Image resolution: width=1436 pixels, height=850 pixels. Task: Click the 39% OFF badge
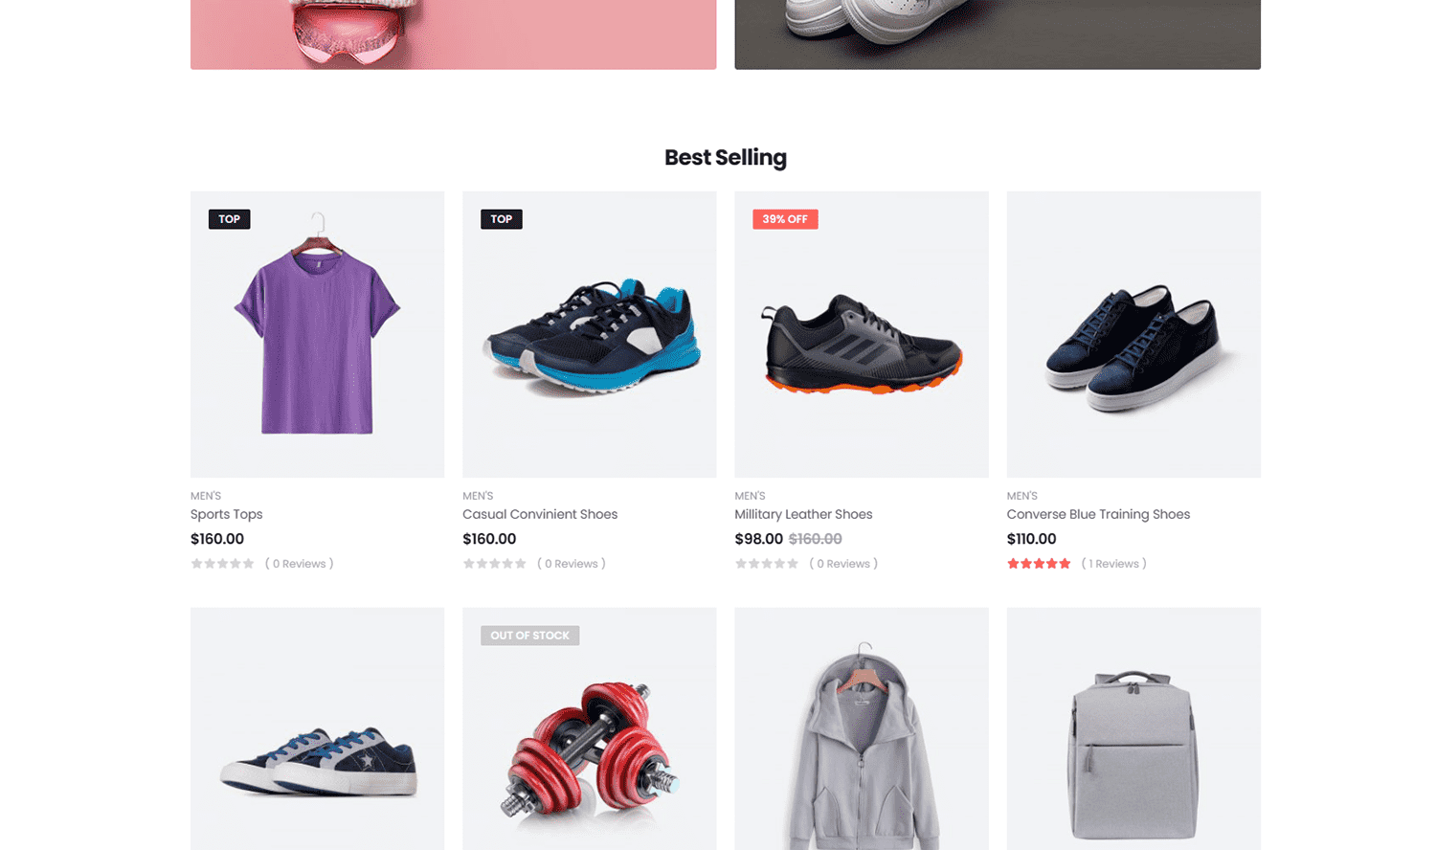click(x=785, y=219)
